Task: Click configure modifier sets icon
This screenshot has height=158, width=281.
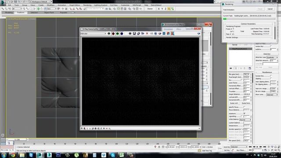Action: point(250,68)
